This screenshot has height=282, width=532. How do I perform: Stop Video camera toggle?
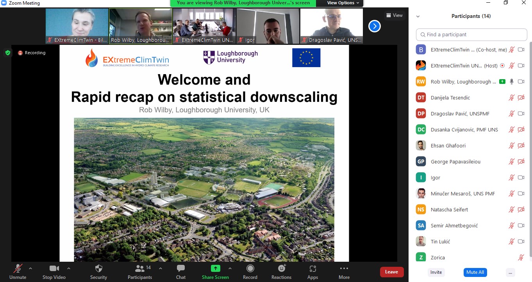click(x=54, y=269)
